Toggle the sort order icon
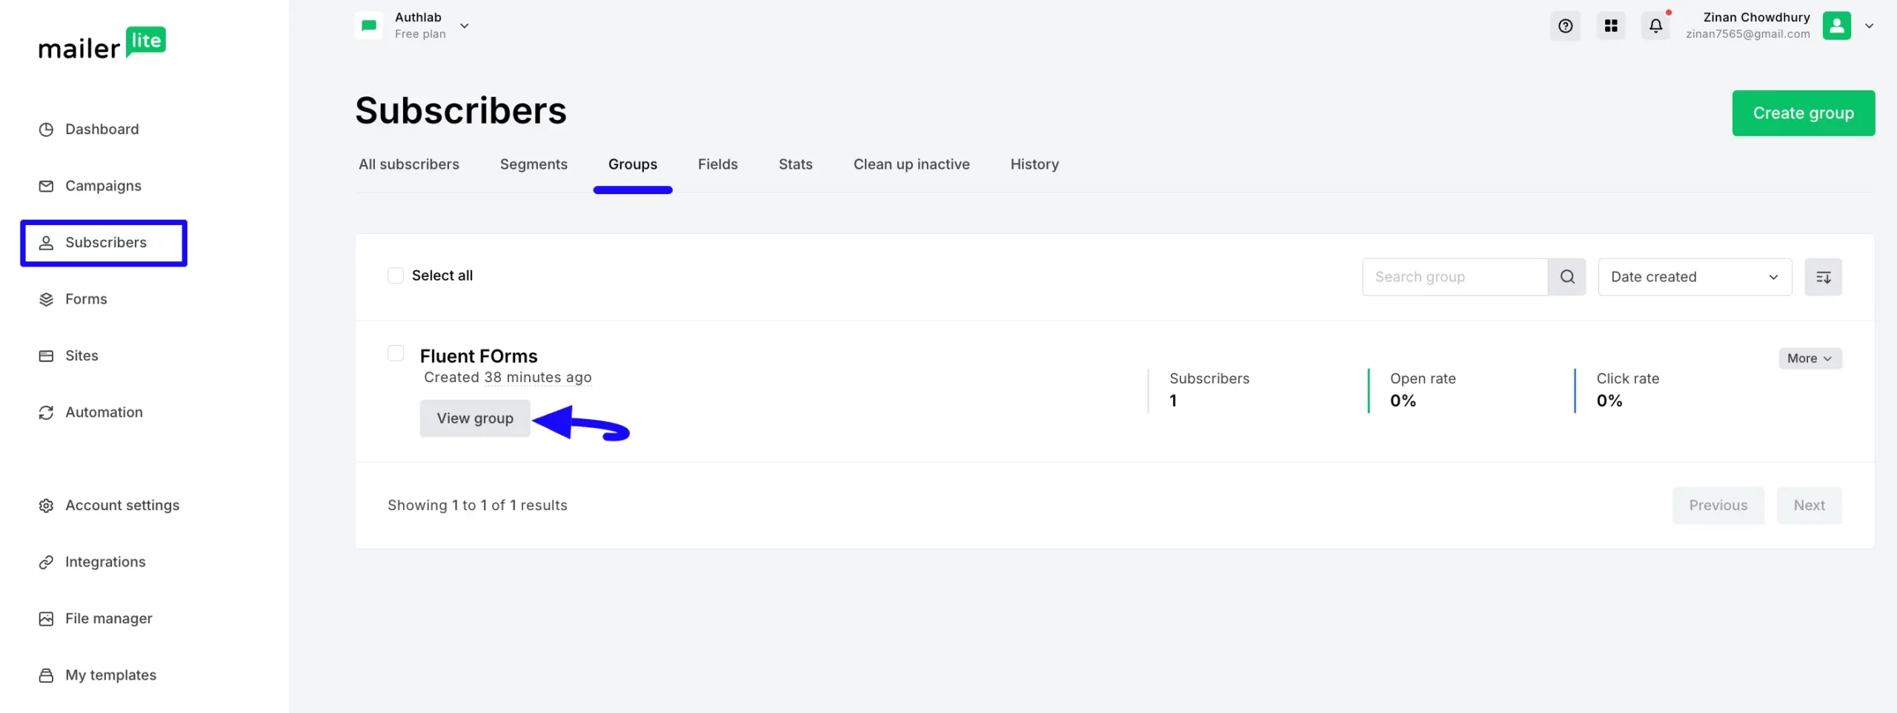This screenshot has height=713, width=1897. click(x=1823, y=277)
